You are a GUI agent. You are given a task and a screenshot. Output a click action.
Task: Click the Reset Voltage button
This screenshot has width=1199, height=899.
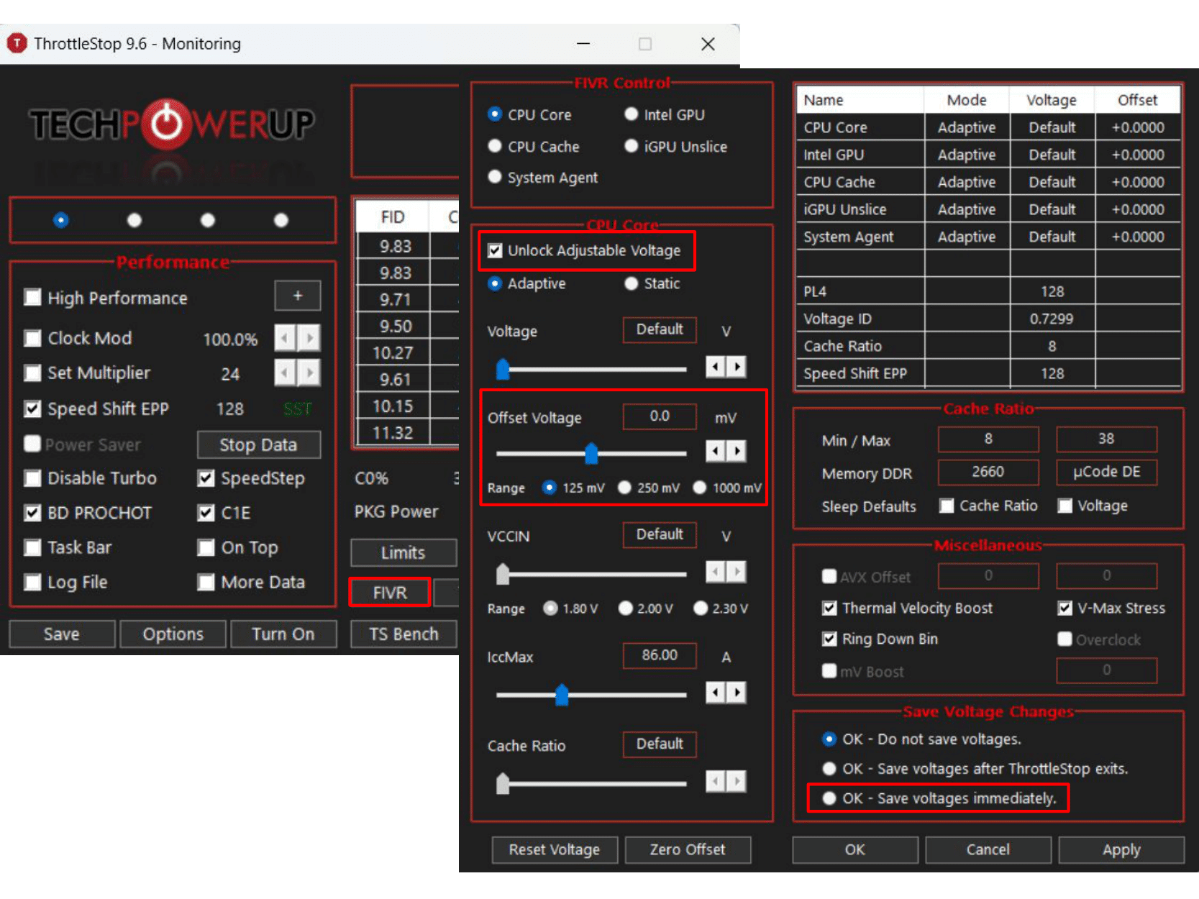pyautogui.click(x=555, y=849)
